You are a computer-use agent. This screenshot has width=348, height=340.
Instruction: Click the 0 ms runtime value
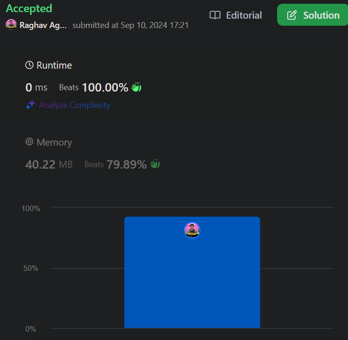pos(36,87)
